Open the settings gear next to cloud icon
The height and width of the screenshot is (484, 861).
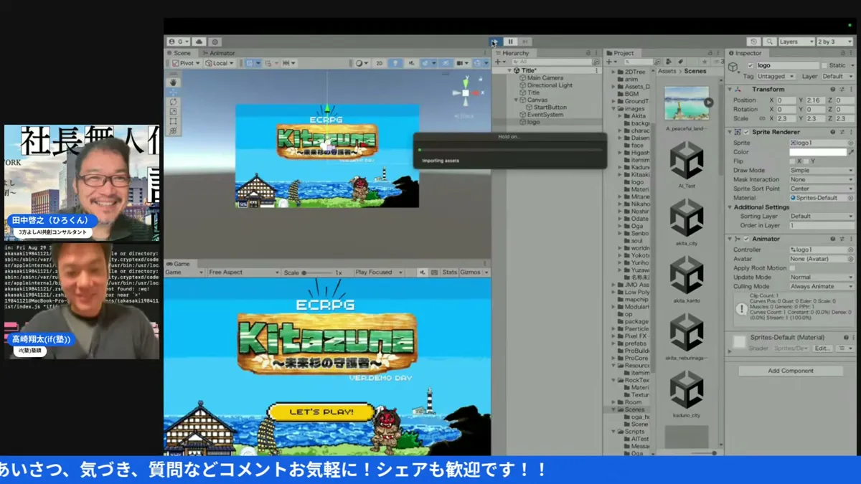pyautogui.click(x=215, y=42)
